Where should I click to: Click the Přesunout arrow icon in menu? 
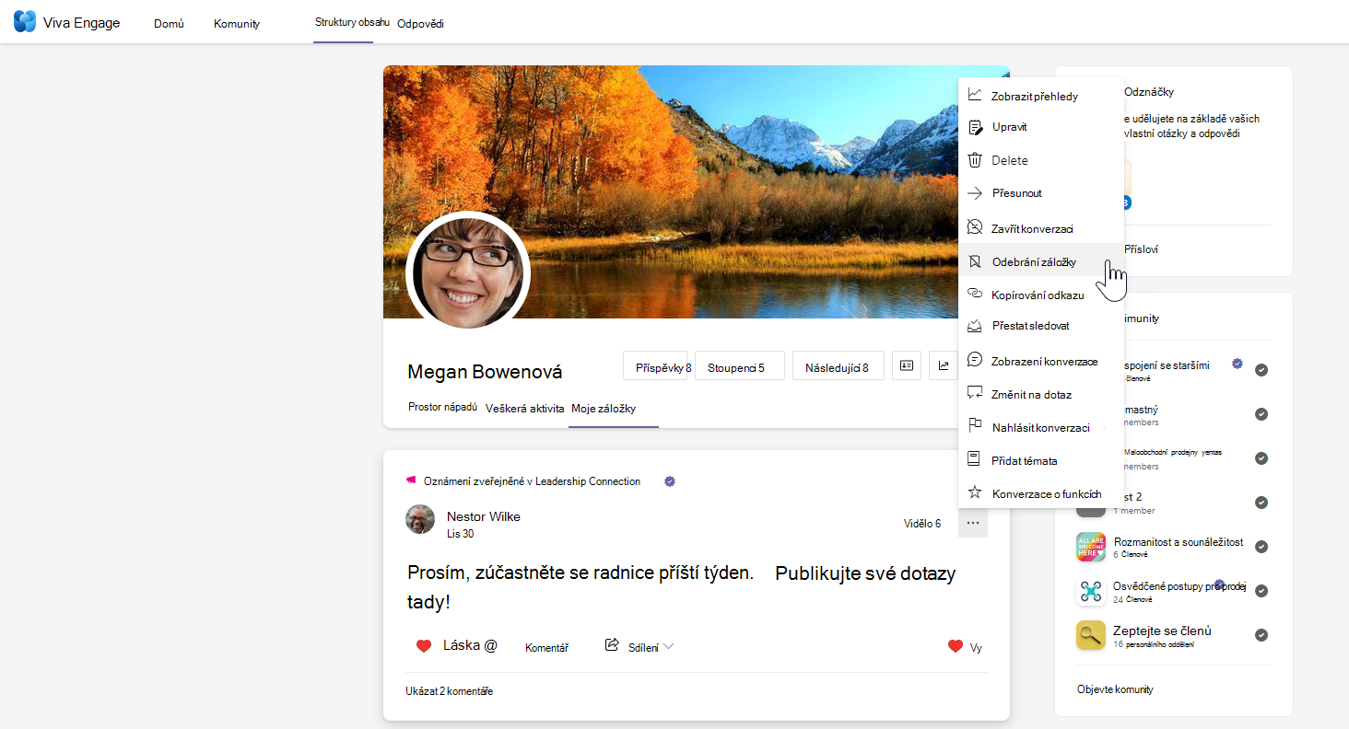pyautogui.click(x=975, y=193)
